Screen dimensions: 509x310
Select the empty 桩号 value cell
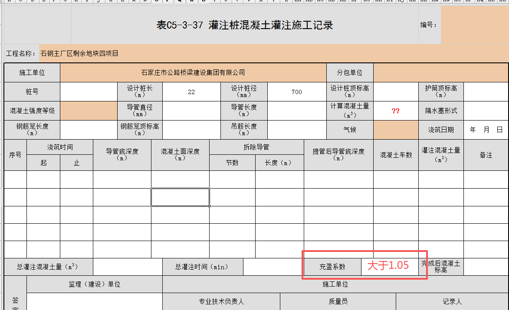[89, 92]
